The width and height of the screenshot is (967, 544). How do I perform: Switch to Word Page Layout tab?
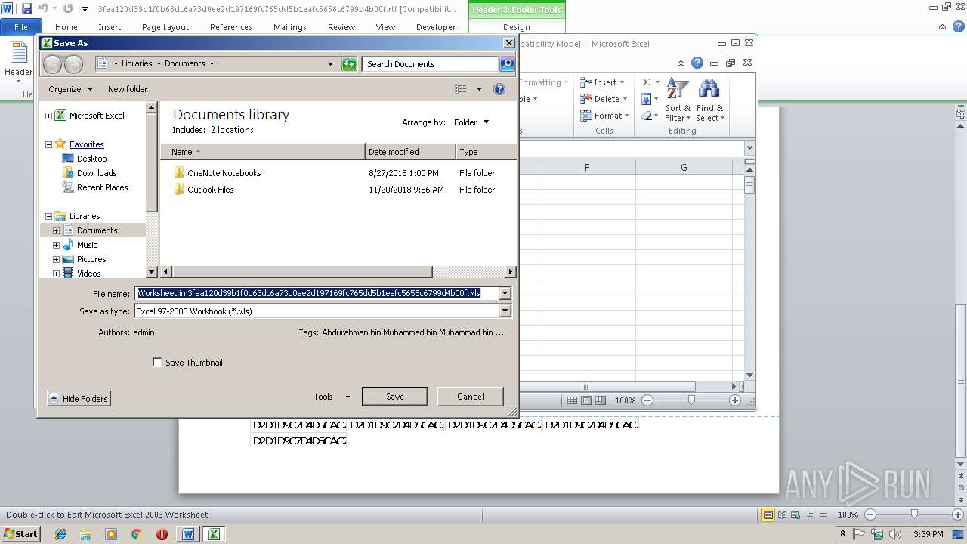pyautogui.click(x=165, y=27)
